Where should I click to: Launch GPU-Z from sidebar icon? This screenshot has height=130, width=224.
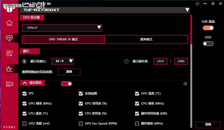pos(9,84)
